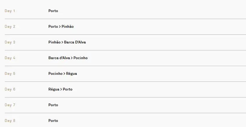Expand the Porto entry for Day 7
This screenshot has width=246, height=127.
coord(53,105)
